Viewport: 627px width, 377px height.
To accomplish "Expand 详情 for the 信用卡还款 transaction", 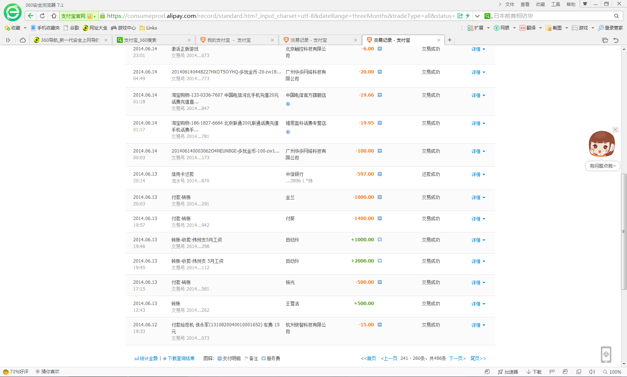I will (478, 175).
